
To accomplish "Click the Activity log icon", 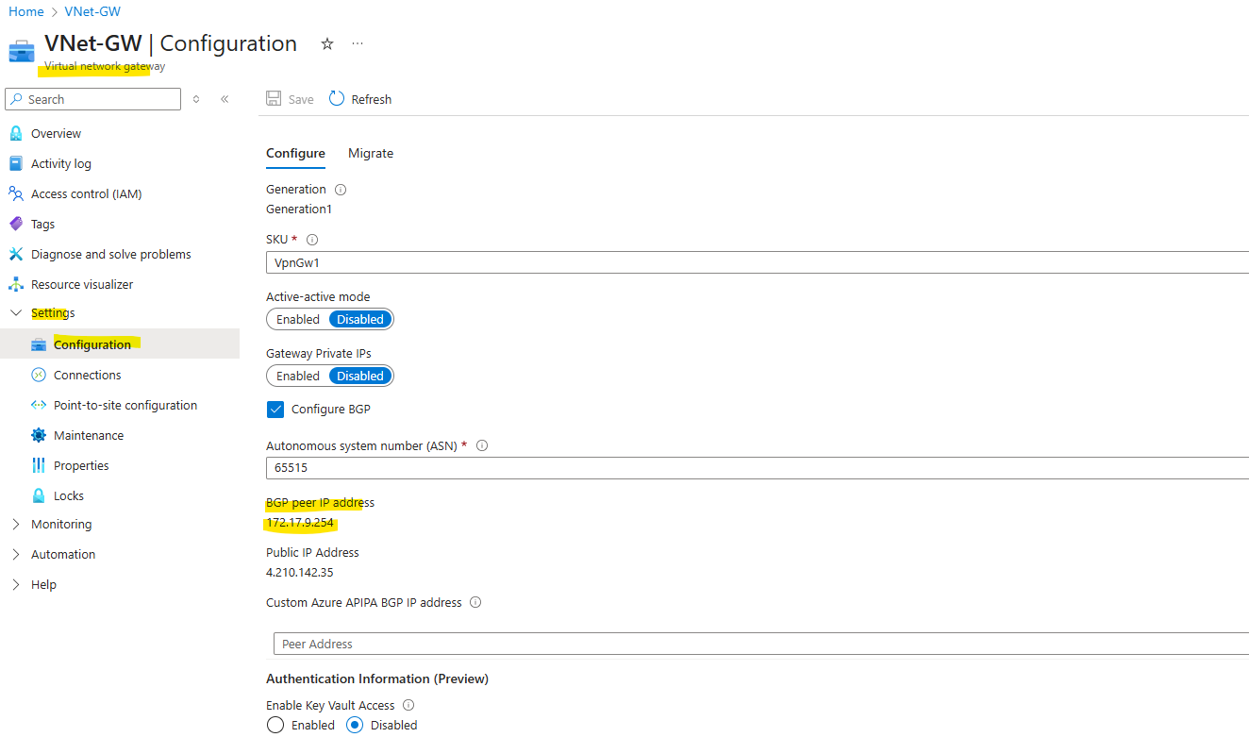I will tap(15, 163).
